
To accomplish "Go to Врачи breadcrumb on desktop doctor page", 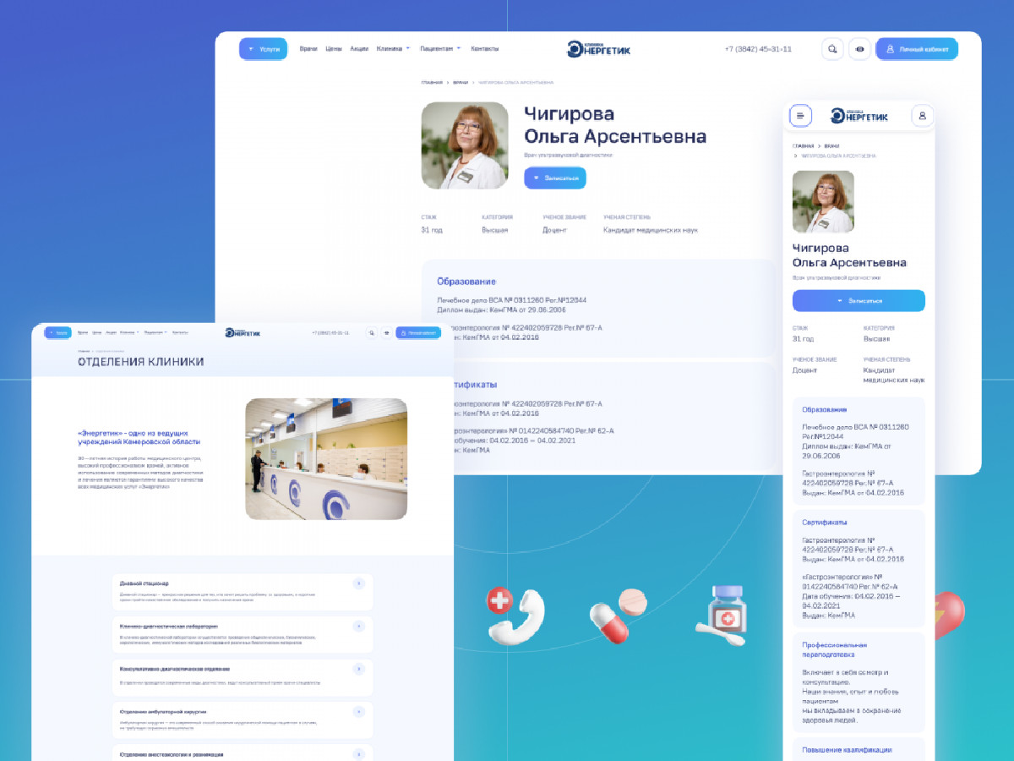I will (x=461, y=83).
